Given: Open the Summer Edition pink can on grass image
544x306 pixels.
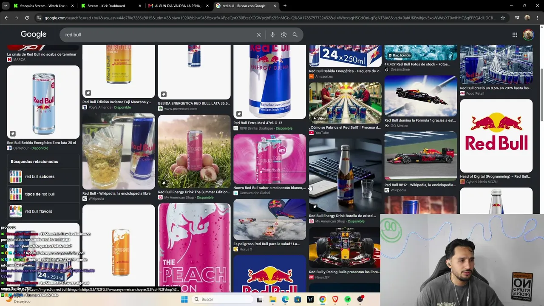Looking at the screenshot, I should 194,151.
